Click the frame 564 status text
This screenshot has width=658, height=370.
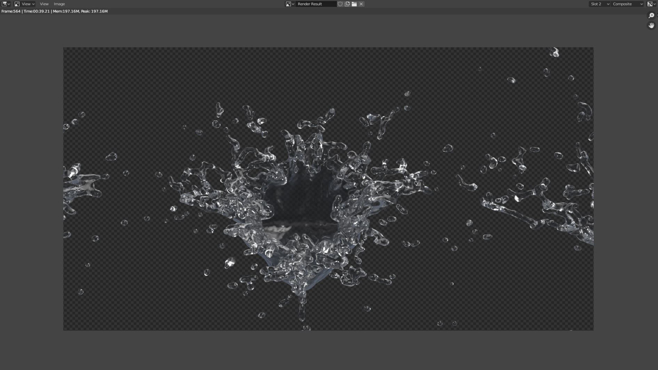11,11
